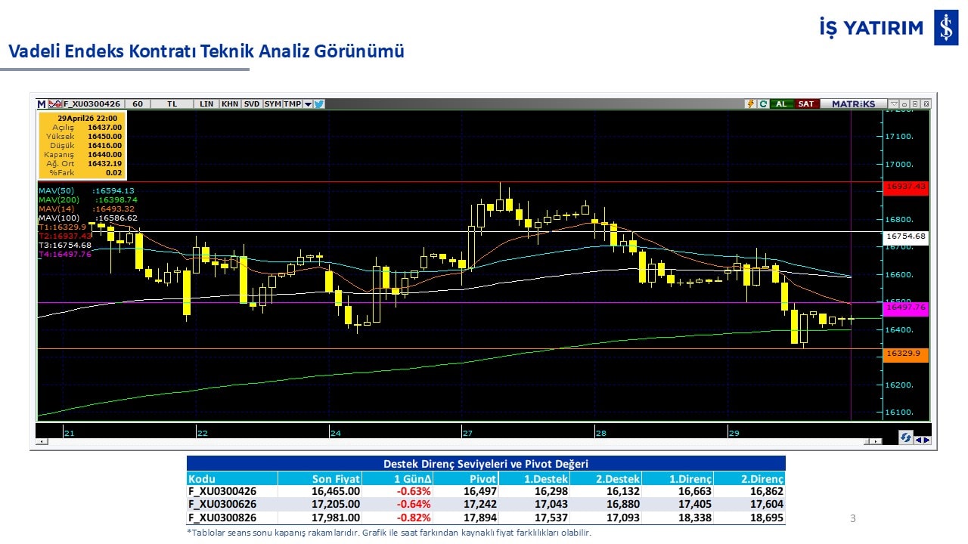
Task: Click the scroll chart right arrow icon
Action: (926, 440)
